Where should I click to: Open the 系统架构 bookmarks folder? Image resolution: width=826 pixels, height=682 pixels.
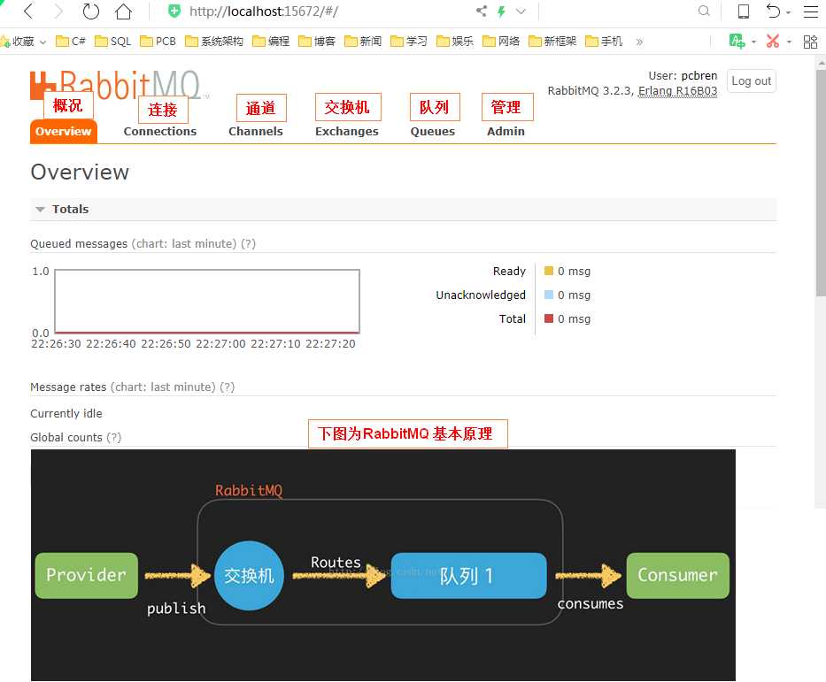tap(214, 41)
